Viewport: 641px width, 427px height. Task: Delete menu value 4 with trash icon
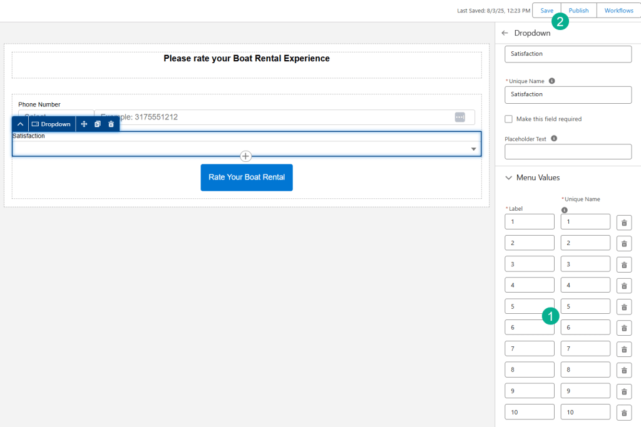click(x=624, y=286)
